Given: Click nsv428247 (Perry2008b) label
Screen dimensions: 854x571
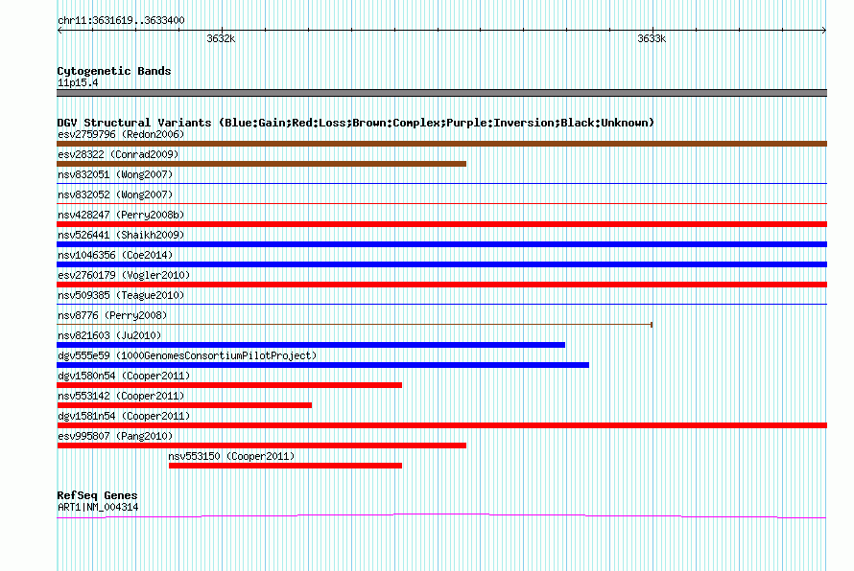Looking at the screenshot, I should (121, 215).
